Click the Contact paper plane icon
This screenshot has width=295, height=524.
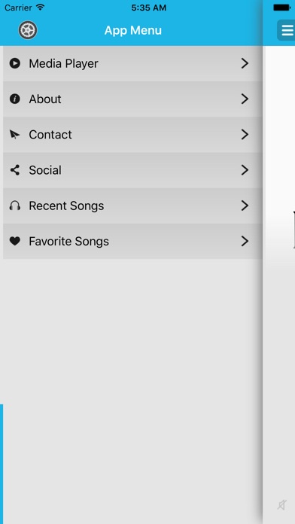(15, 135)
